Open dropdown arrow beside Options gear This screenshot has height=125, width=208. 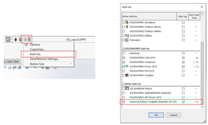click(x=29, y=39)
